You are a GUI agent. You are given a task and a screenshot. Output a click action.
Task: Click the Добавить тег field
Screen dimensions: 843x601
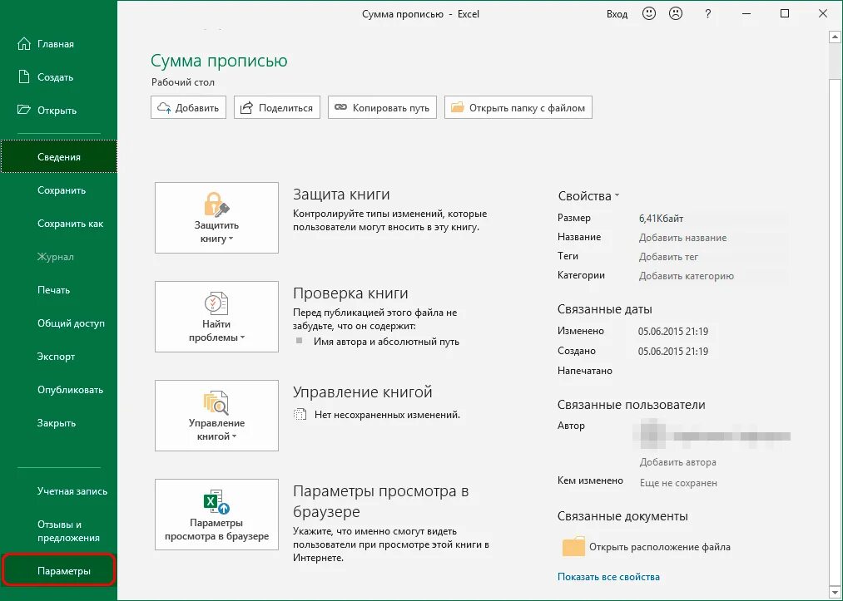(x=668, y=257)
